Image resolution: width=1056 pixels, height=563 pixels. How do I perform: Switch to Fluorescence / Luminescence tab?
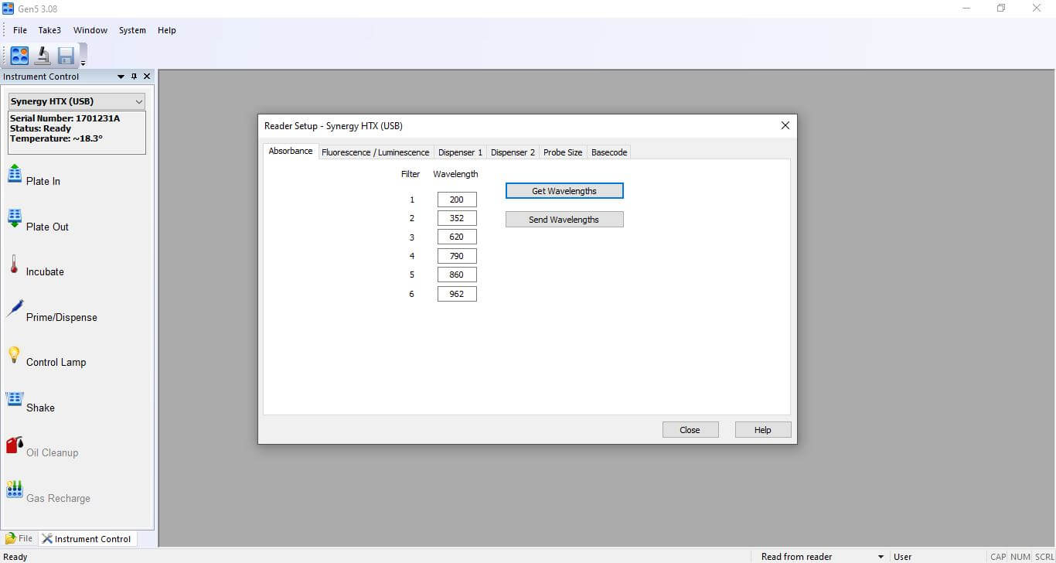click(x=375, y=152)
